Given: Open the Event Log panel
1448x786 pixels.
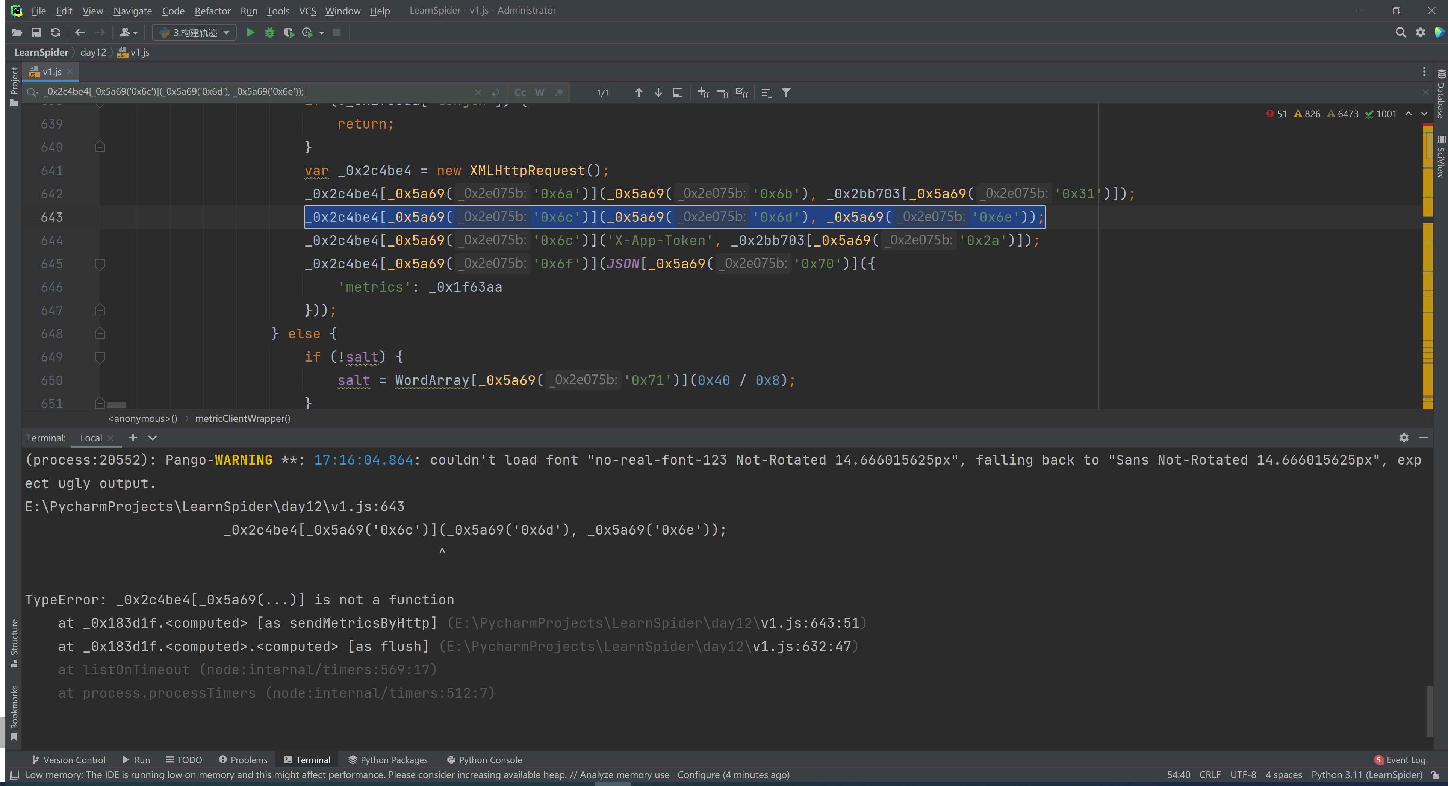Looking at the screenshot, I should (x=1400, y=760).
